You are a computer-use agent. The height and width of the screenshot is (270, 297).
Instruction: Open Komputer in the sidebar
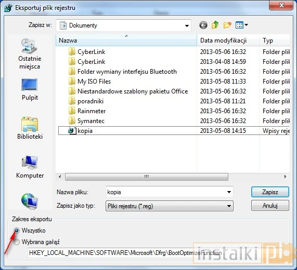click(30, 167)
